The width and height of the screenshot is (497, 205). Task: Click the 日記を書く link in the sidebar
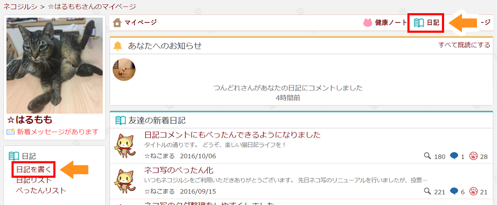[x=34, y=170]
